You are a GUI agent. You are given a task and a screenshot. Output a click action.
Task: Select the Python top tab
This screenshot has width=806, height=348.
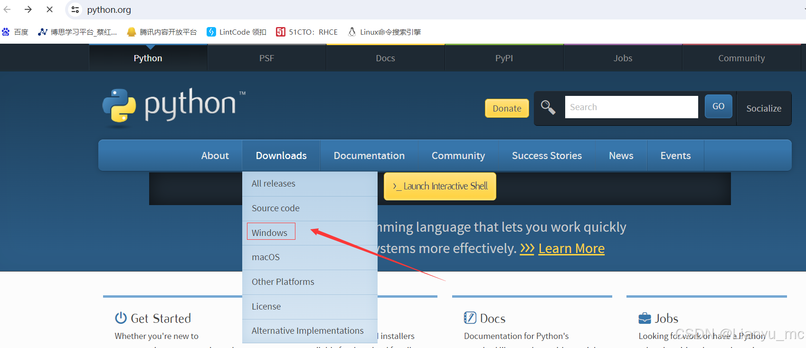pos(148,58)
